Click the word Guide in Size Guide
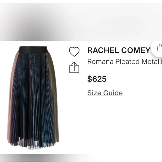162x162 pixels. [113, 93]
